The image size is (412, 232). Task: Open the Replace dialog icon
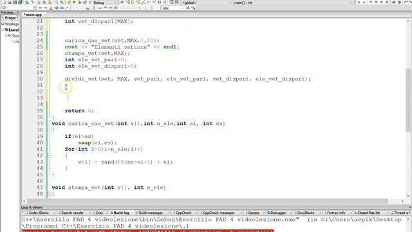(x=62, y=2)
